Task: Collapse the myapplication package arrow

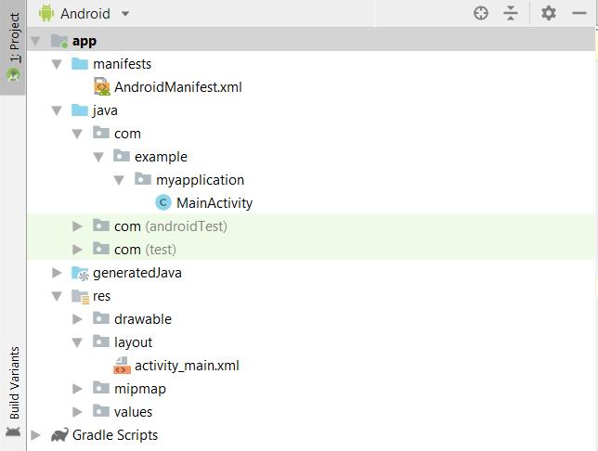Action: click(120, 180)
